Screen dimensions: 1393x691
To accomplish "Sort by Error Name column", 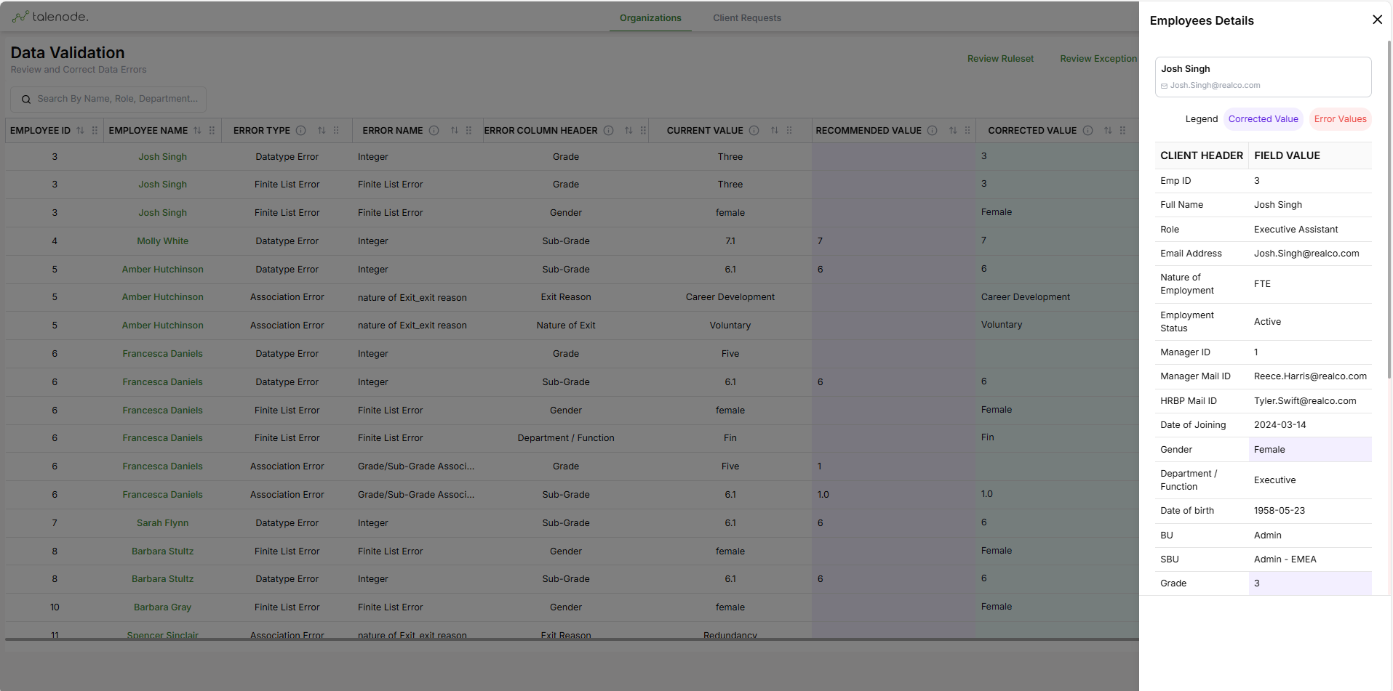I will (x=455, y=130).
